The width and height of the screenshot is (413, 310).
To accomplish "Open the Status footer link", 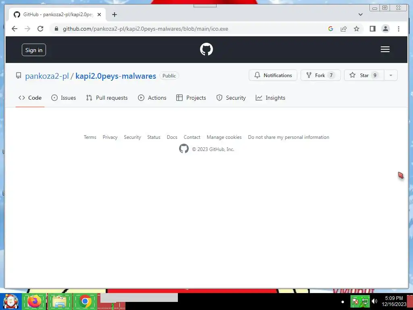I will (154, 137).
